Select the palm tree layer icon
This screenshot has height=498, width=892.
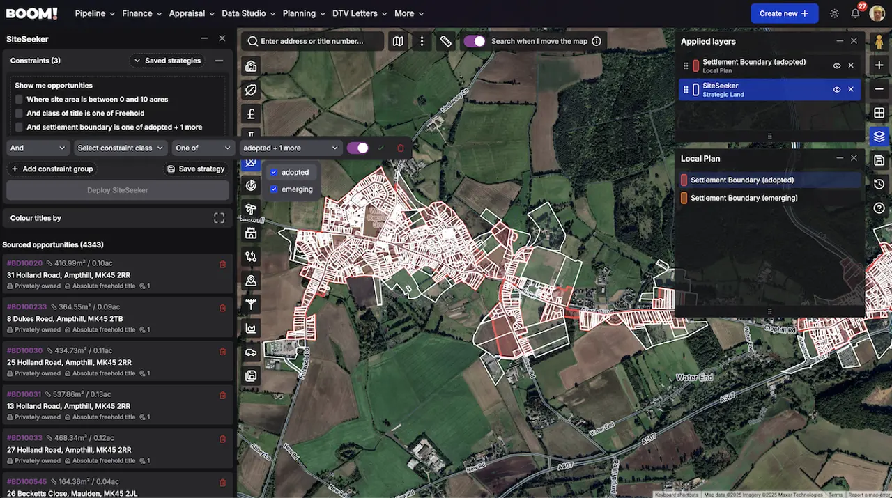pos(251,209)
